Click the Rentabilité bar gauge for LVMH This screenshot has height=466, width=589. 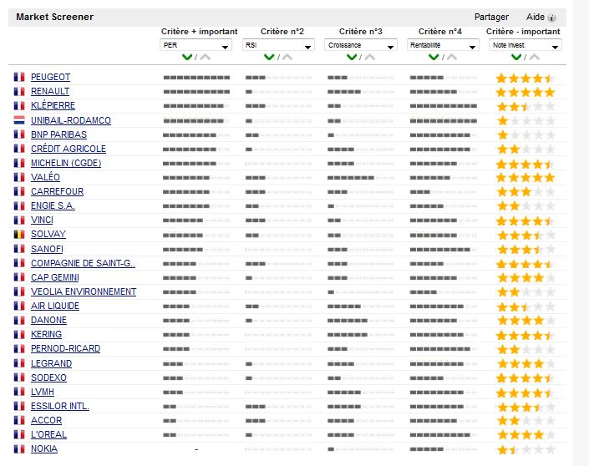[444, 393]
